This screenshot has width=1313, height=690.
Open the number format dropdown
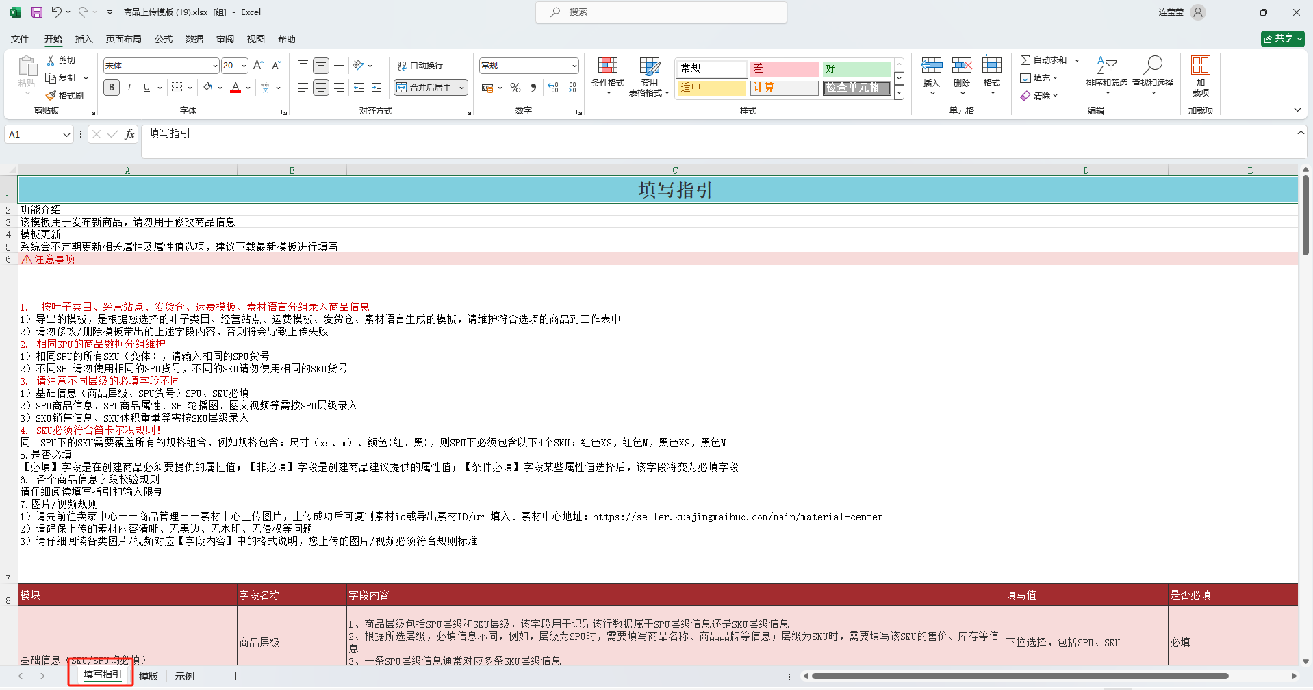pos(574,66)
